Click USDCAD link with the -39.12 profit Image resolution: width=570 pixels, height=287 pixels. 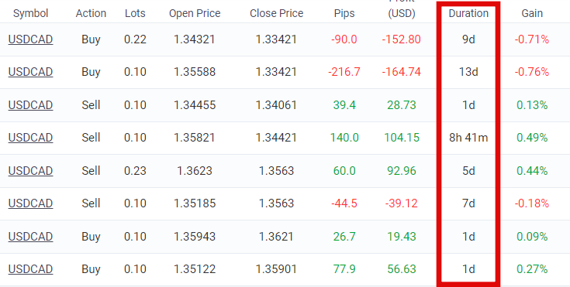click(30, 203)
